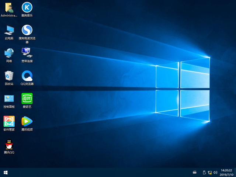The width and height of the screenshot is (236, 177).
Task: Select the 网络 network icon
Action: point(9,55)
